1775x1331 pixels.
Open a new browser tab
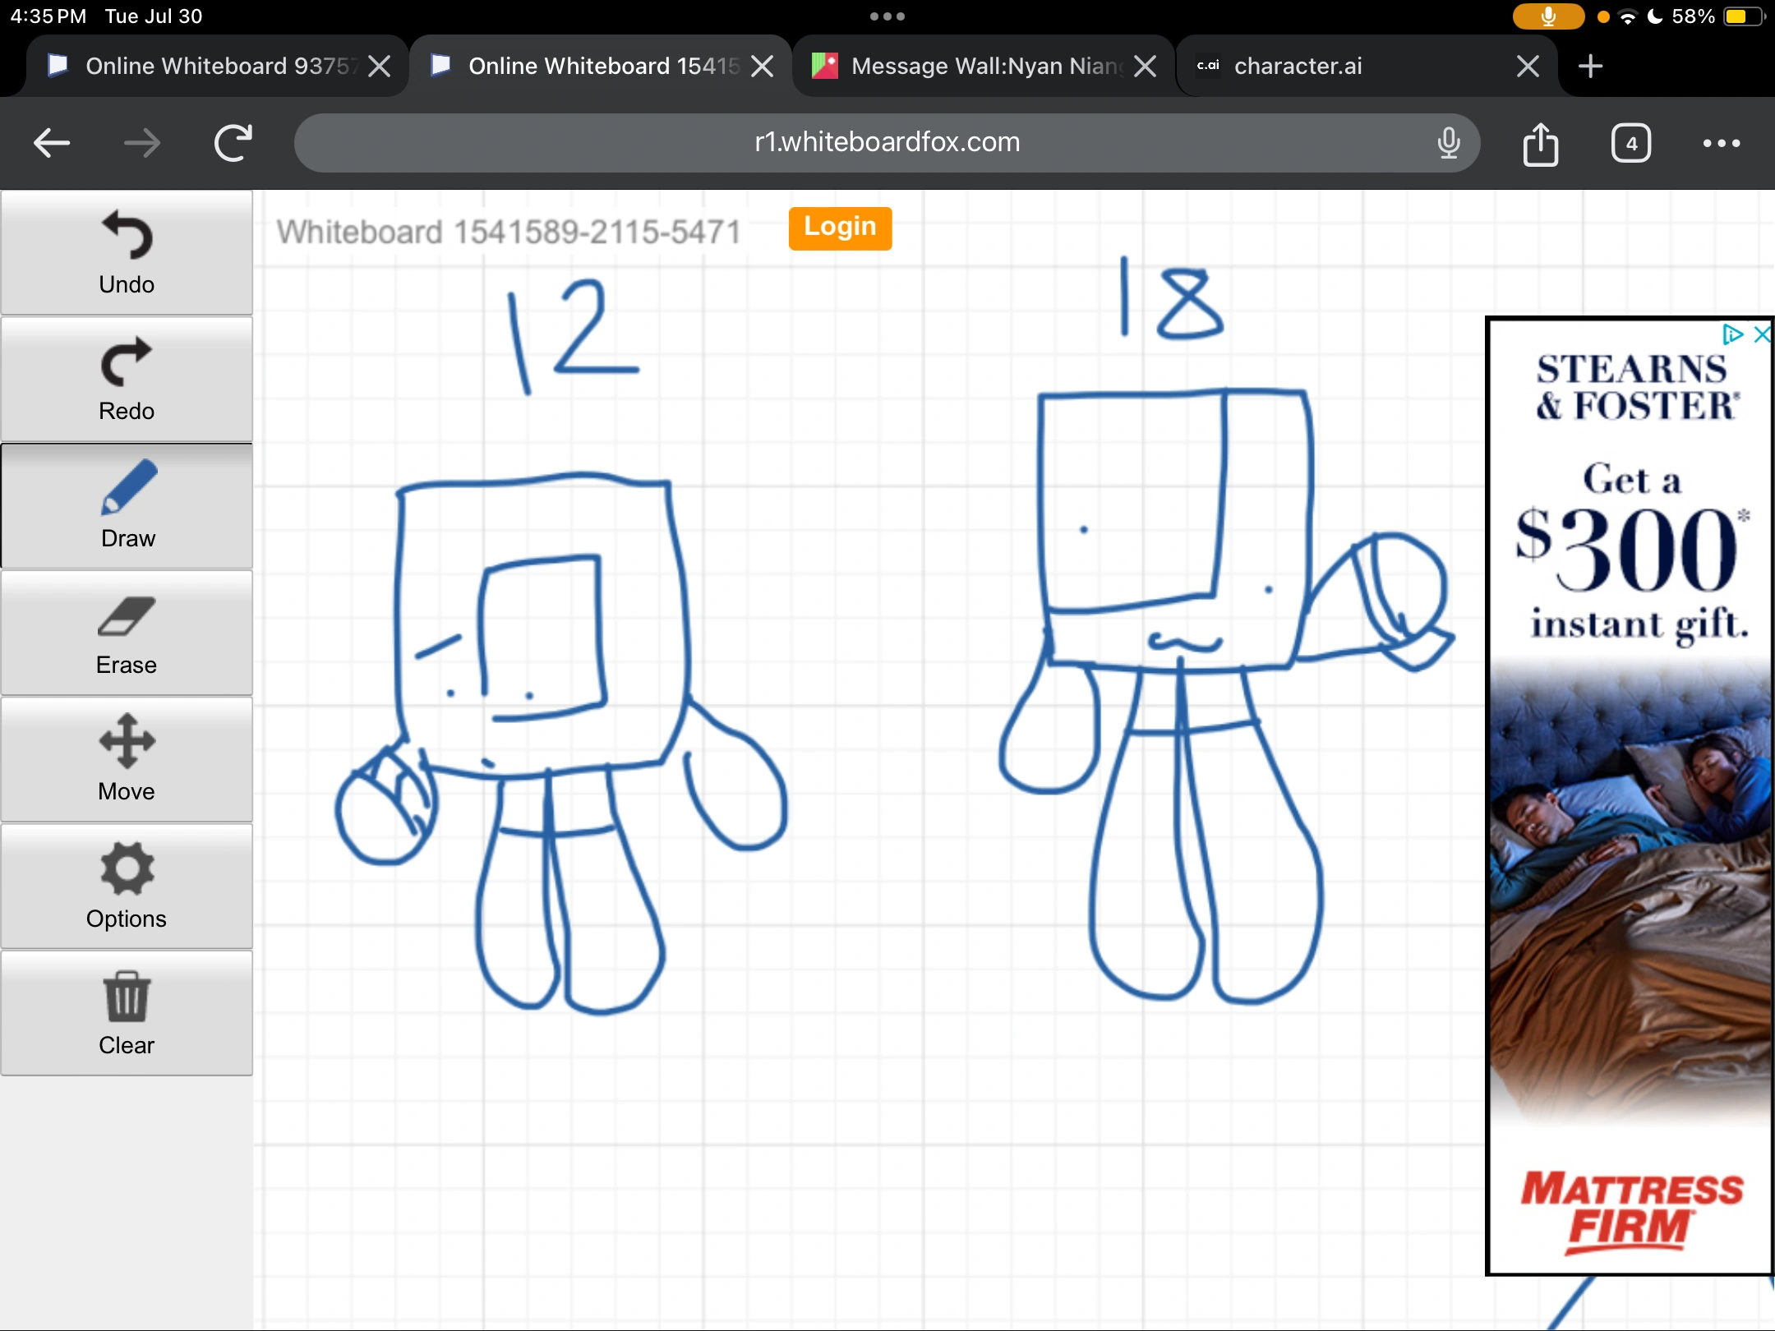(1591, 66)
